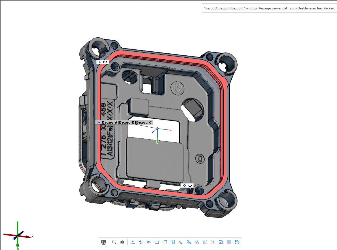The width and height of the screenshot is (337, 250).
Task: Select the arrow-through-line tool icon
Action: [141, 242]
